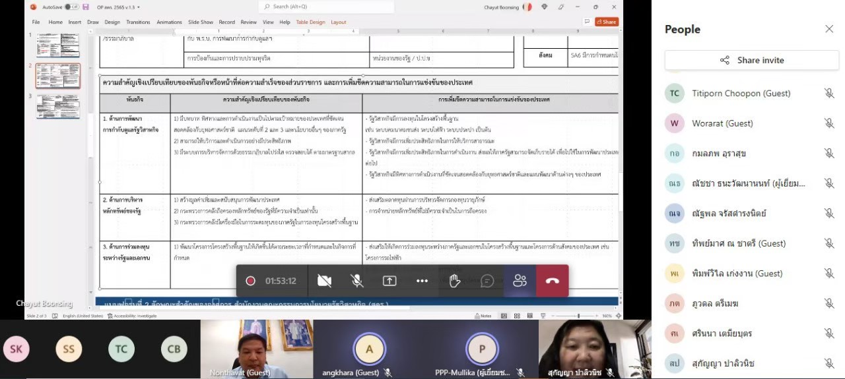Unmute microphone in meeting toolbar
This screenshot has height=379, width=845.
point(356,281)
